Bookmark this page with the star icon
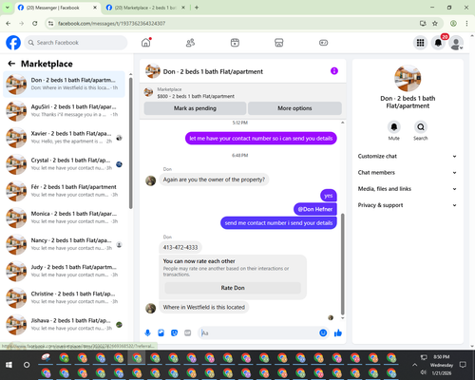The width and height of the screenshot is (475, 380). click(x=435, y=24)
